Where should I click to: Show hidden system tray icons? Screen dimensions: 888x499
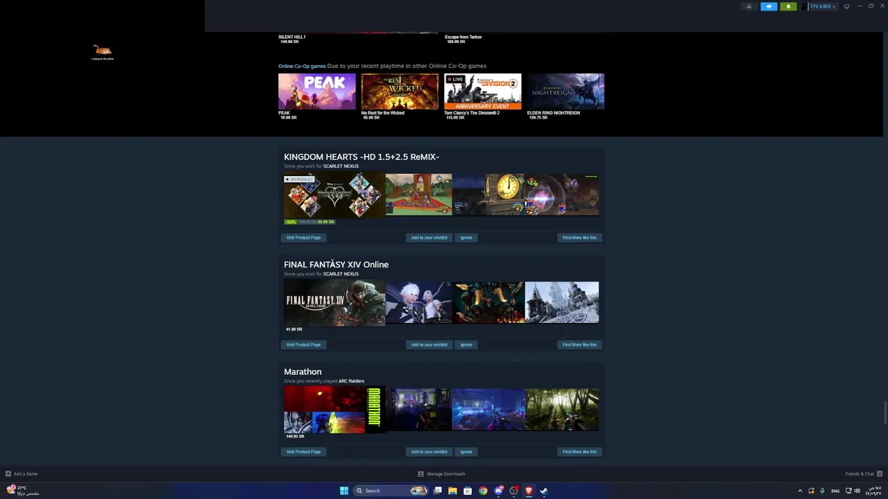[800, 491]
